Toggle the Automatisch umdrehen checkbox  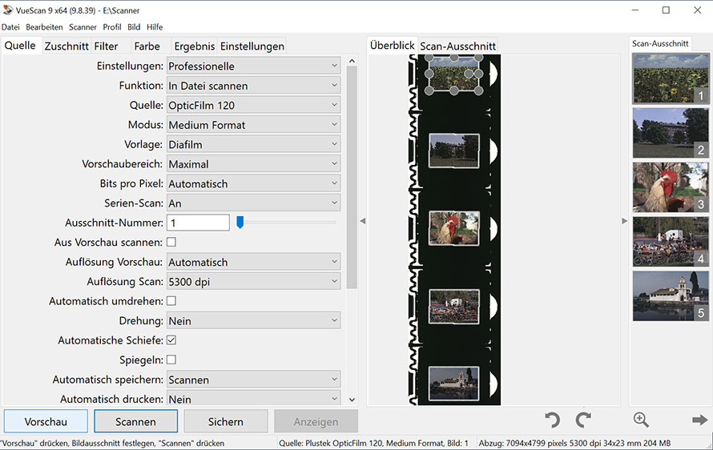(x=171, y=301)
